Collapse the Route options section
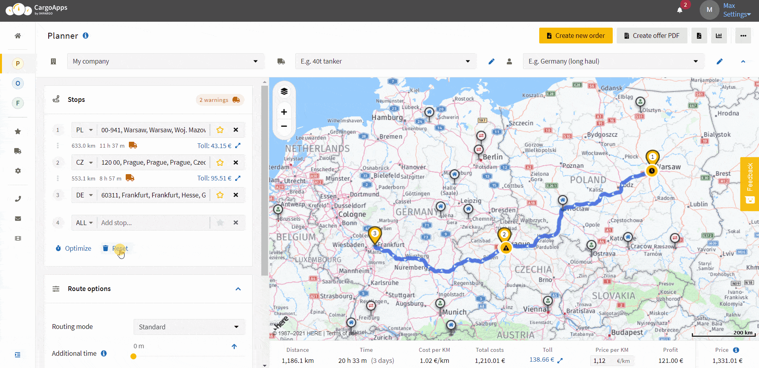759x368 pixels. pyautogui.click(x=238, y=289)
